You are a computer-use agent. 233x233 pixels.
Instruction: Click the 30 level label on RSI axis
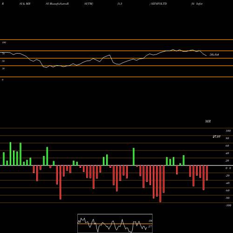pyautogui.click(x=3, y=69)
